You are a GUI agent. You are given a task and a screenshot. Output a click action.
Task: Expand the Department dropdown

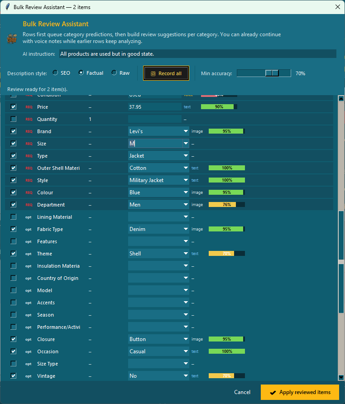186,205
